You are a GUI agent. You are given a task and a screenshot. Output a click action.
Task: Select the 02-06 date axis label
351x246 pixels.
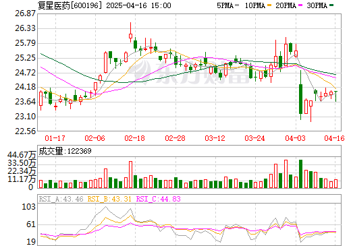point(94,138)
